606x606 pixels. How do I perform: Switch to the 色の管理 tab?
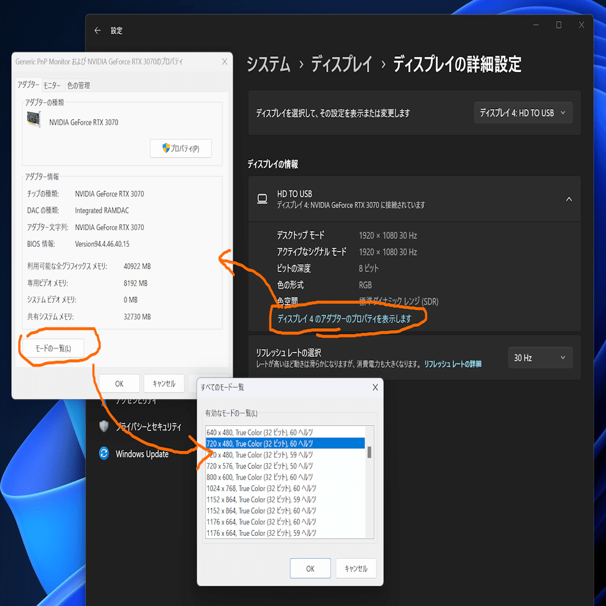click(79, 86)
